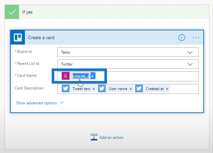
Task: Click the Twitter icon on Tweet text token
Action: pos(66,88)
